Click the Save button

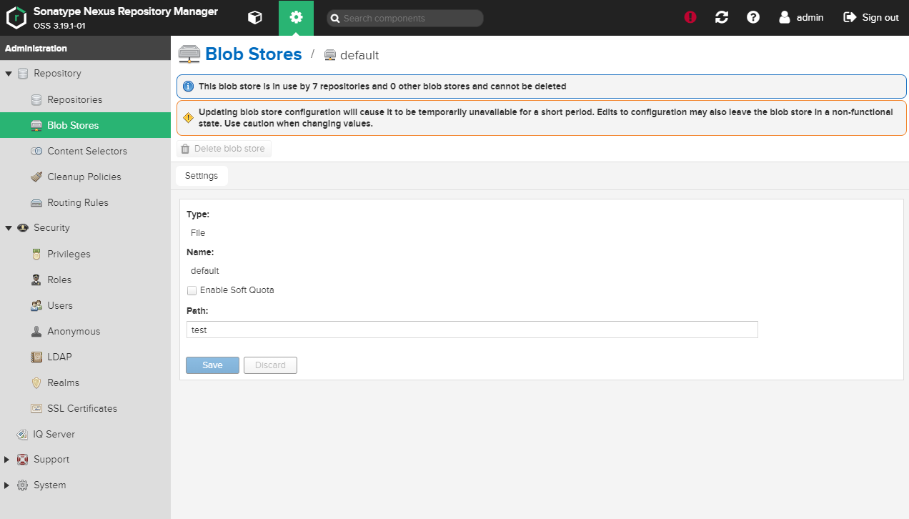(212, 365)
